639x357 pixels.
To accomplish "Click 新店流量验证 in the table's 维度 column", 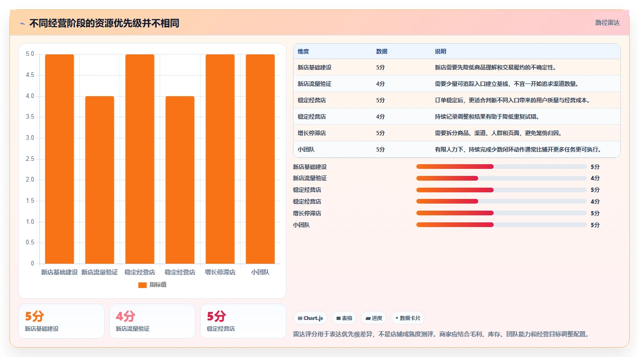I will click(x=315, y=84).
